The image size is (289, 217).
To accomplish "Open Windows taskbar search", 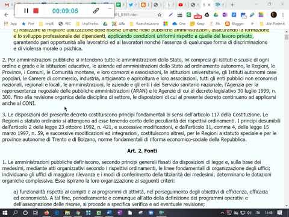I will coord(15,213).
